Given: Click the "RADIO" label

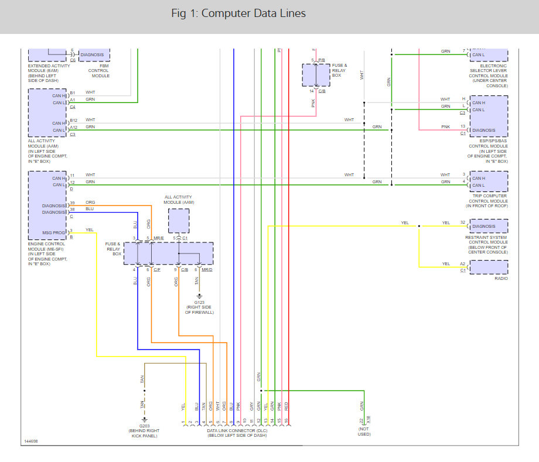Looking at the screenshot, I should click(x=501, y=279).
